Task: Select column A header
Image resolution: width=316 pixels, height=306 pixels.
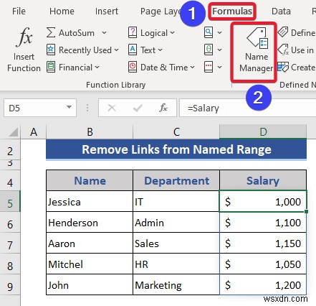Action: 34,132
